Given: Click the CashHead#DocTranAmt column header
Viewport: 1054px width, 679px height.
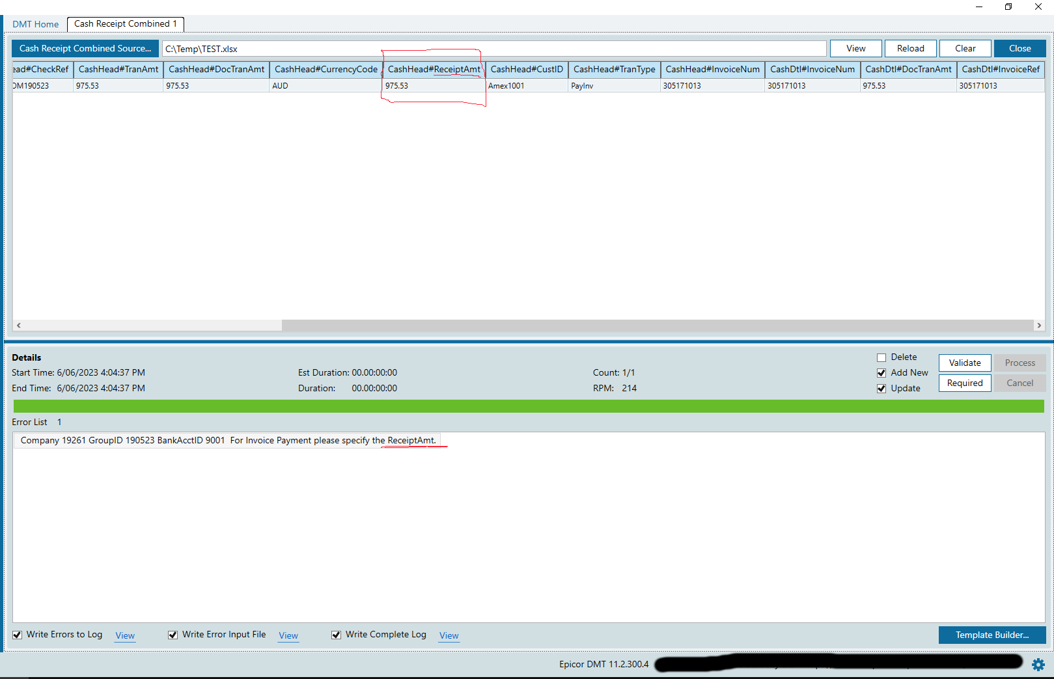Looking at the screenshot, I should click(x=216, y=69).
